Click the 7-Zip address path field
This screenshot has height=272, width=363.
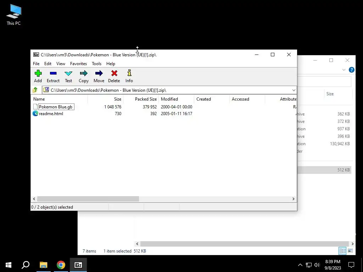[169, 90]
